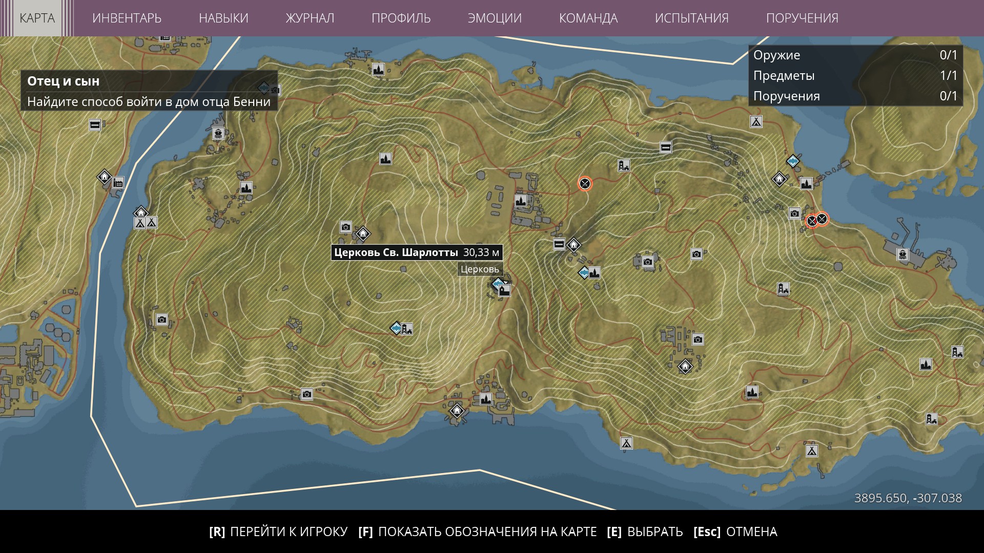Click the Церковь Св. Шарлотты tooltip
This screenshot has height=553, width=984.
pos(417,252)
